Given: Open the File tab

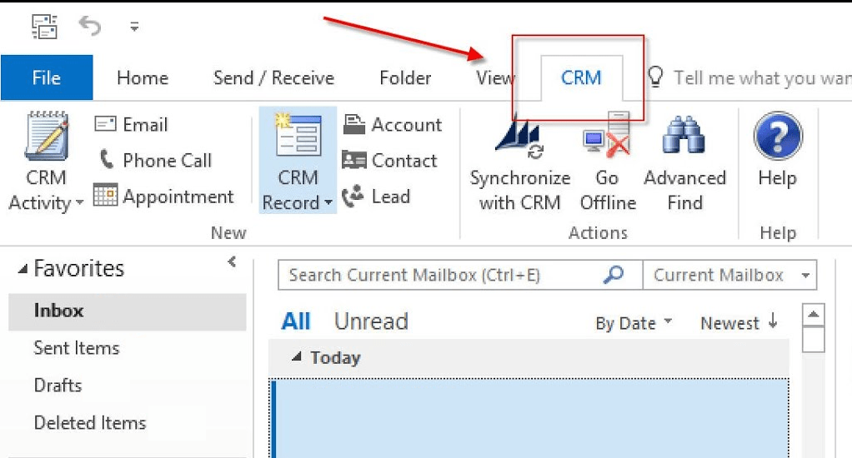Looking at the screenshot, I should pos(46,78).
